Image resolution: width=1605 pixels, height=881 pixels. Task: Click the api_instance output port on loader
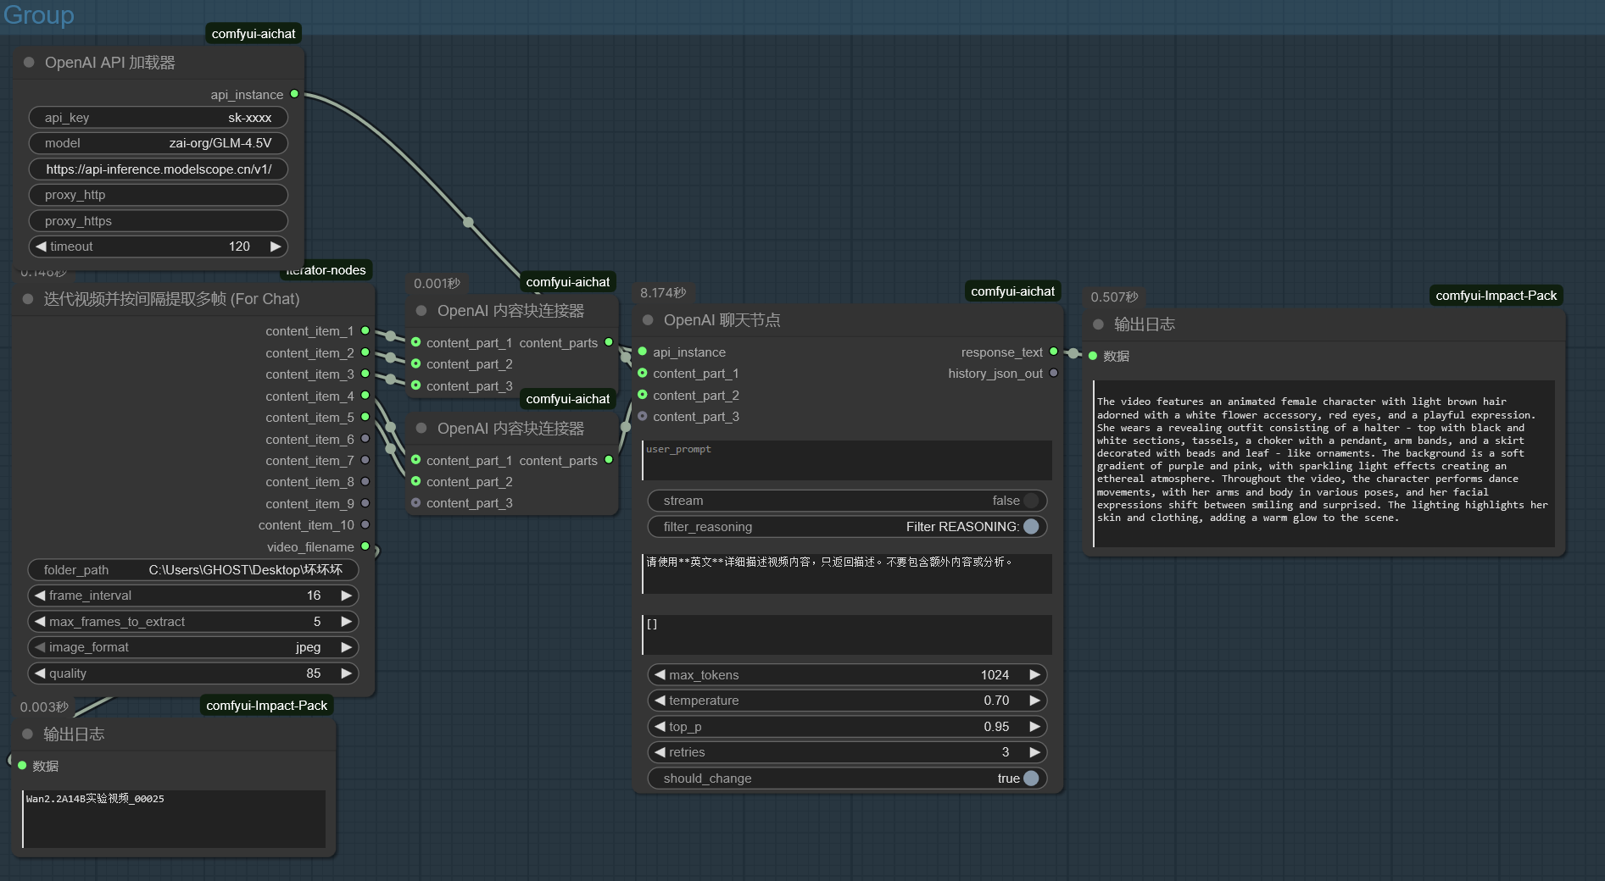[294, 94]
